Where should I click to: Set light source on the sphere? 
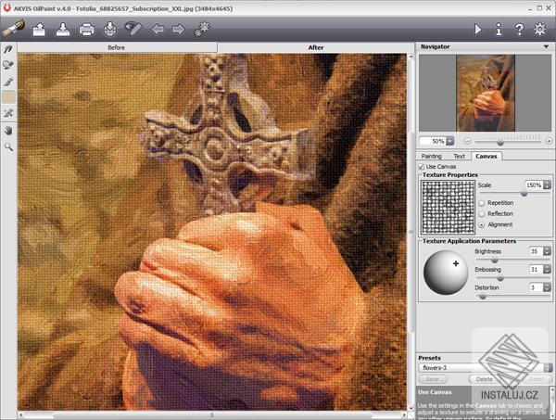click(x=446, y=272)
